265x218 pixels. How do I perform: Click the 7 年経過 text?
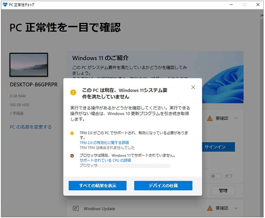[16, 113]
